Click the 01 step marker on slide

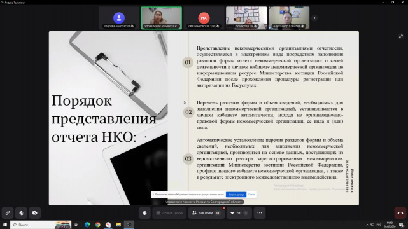click(x=188, y=62)
